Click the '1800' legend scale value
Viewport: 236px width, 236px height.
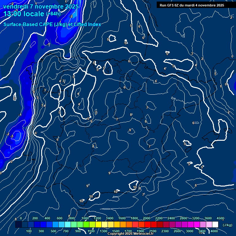click(x=134, y=218)
